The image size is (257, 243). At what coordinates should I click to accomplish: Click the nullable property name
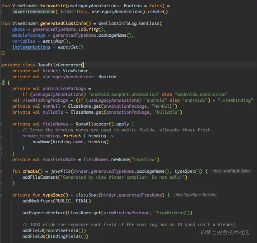point(53,112)
